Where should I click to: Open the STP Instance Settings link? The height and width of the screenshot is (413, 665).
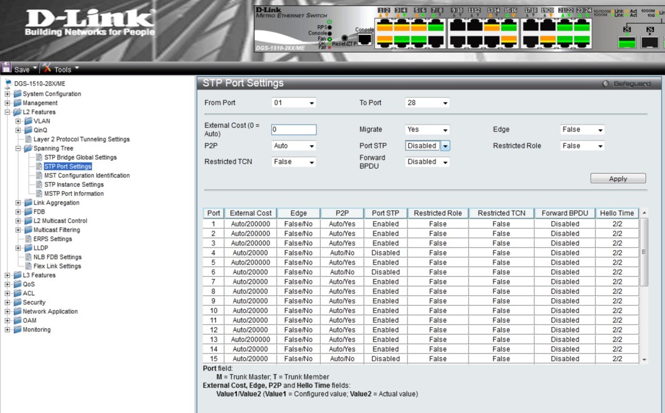click(74, 185)
